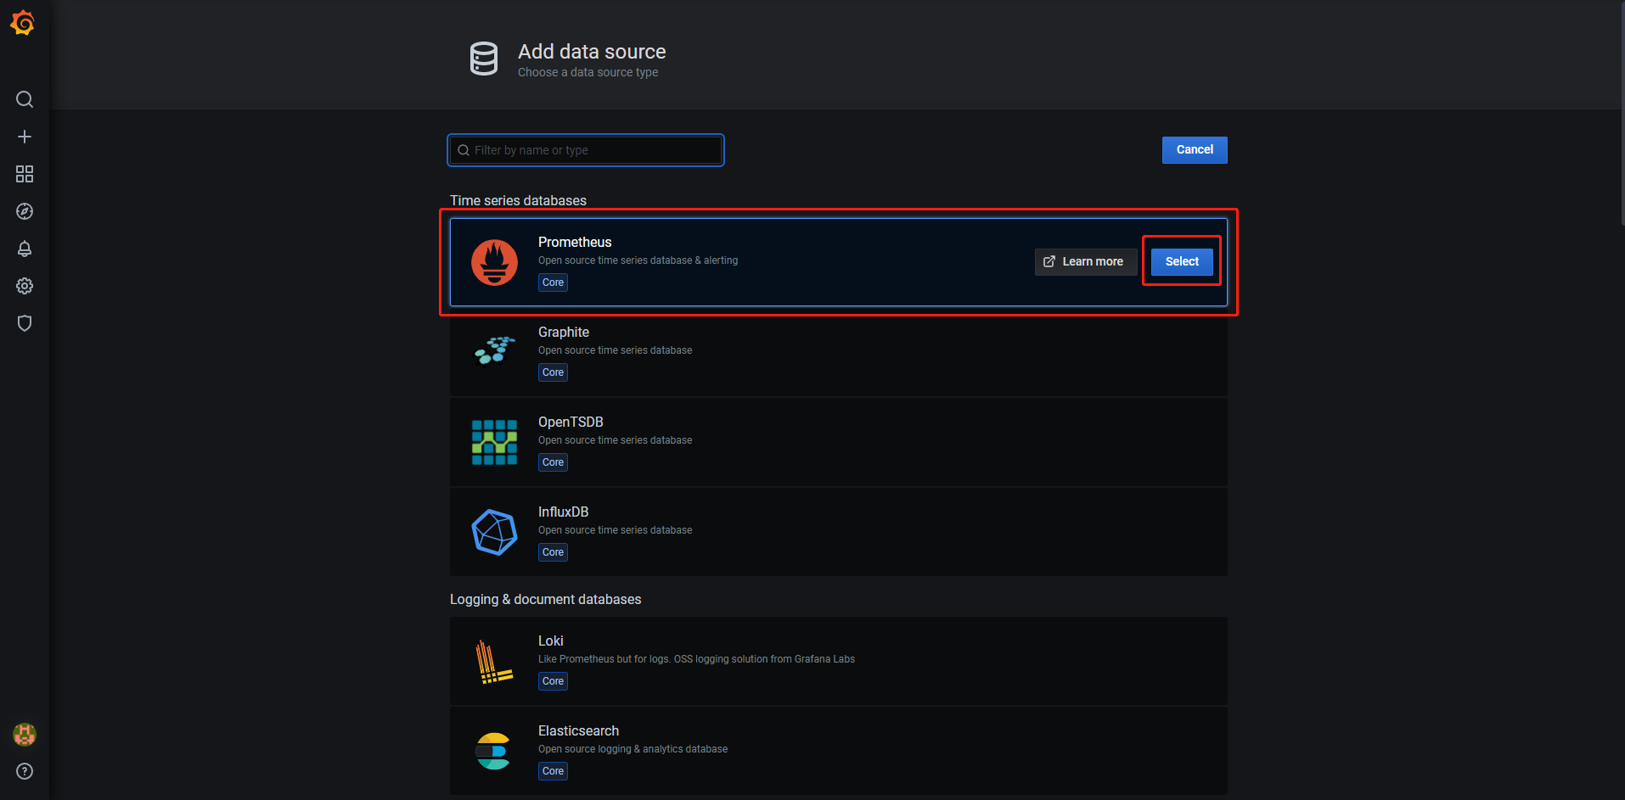
Task: Open the search icon in sidebar
Action: (25, 99)
